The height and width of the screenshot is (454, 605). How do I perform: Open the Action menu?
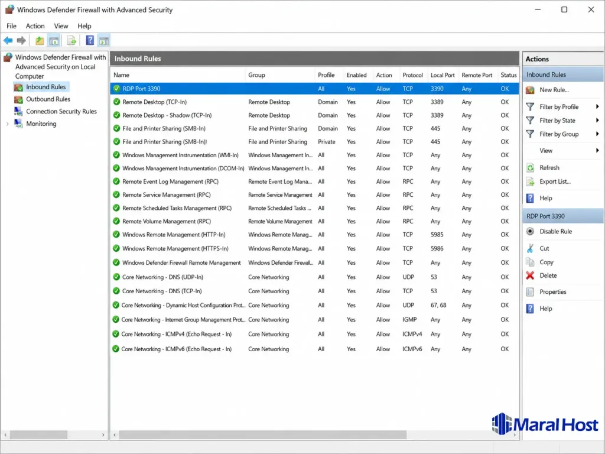(x=35, y=26)
